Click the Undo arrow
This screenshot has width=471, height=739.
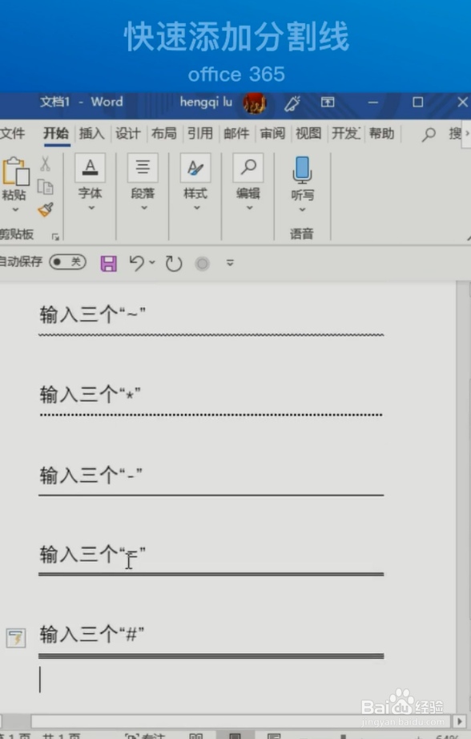(x=137, y=263)
